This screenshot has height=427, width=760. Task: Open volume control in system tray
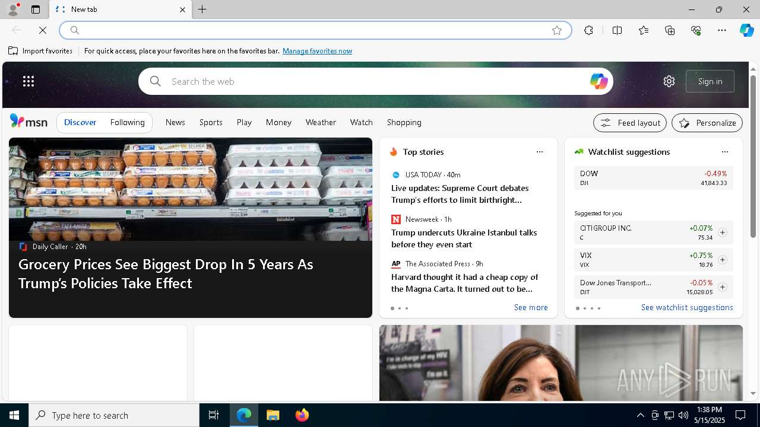[x=683, y=415]
